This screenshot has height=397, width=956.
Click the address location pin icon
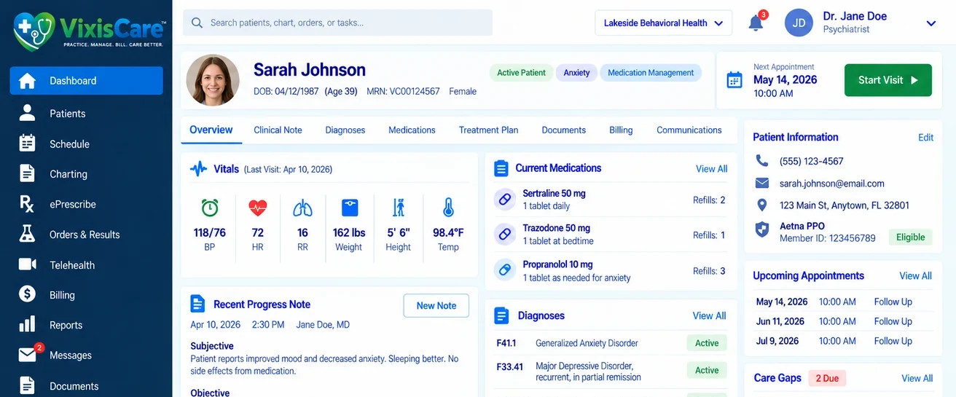(762, 205)
